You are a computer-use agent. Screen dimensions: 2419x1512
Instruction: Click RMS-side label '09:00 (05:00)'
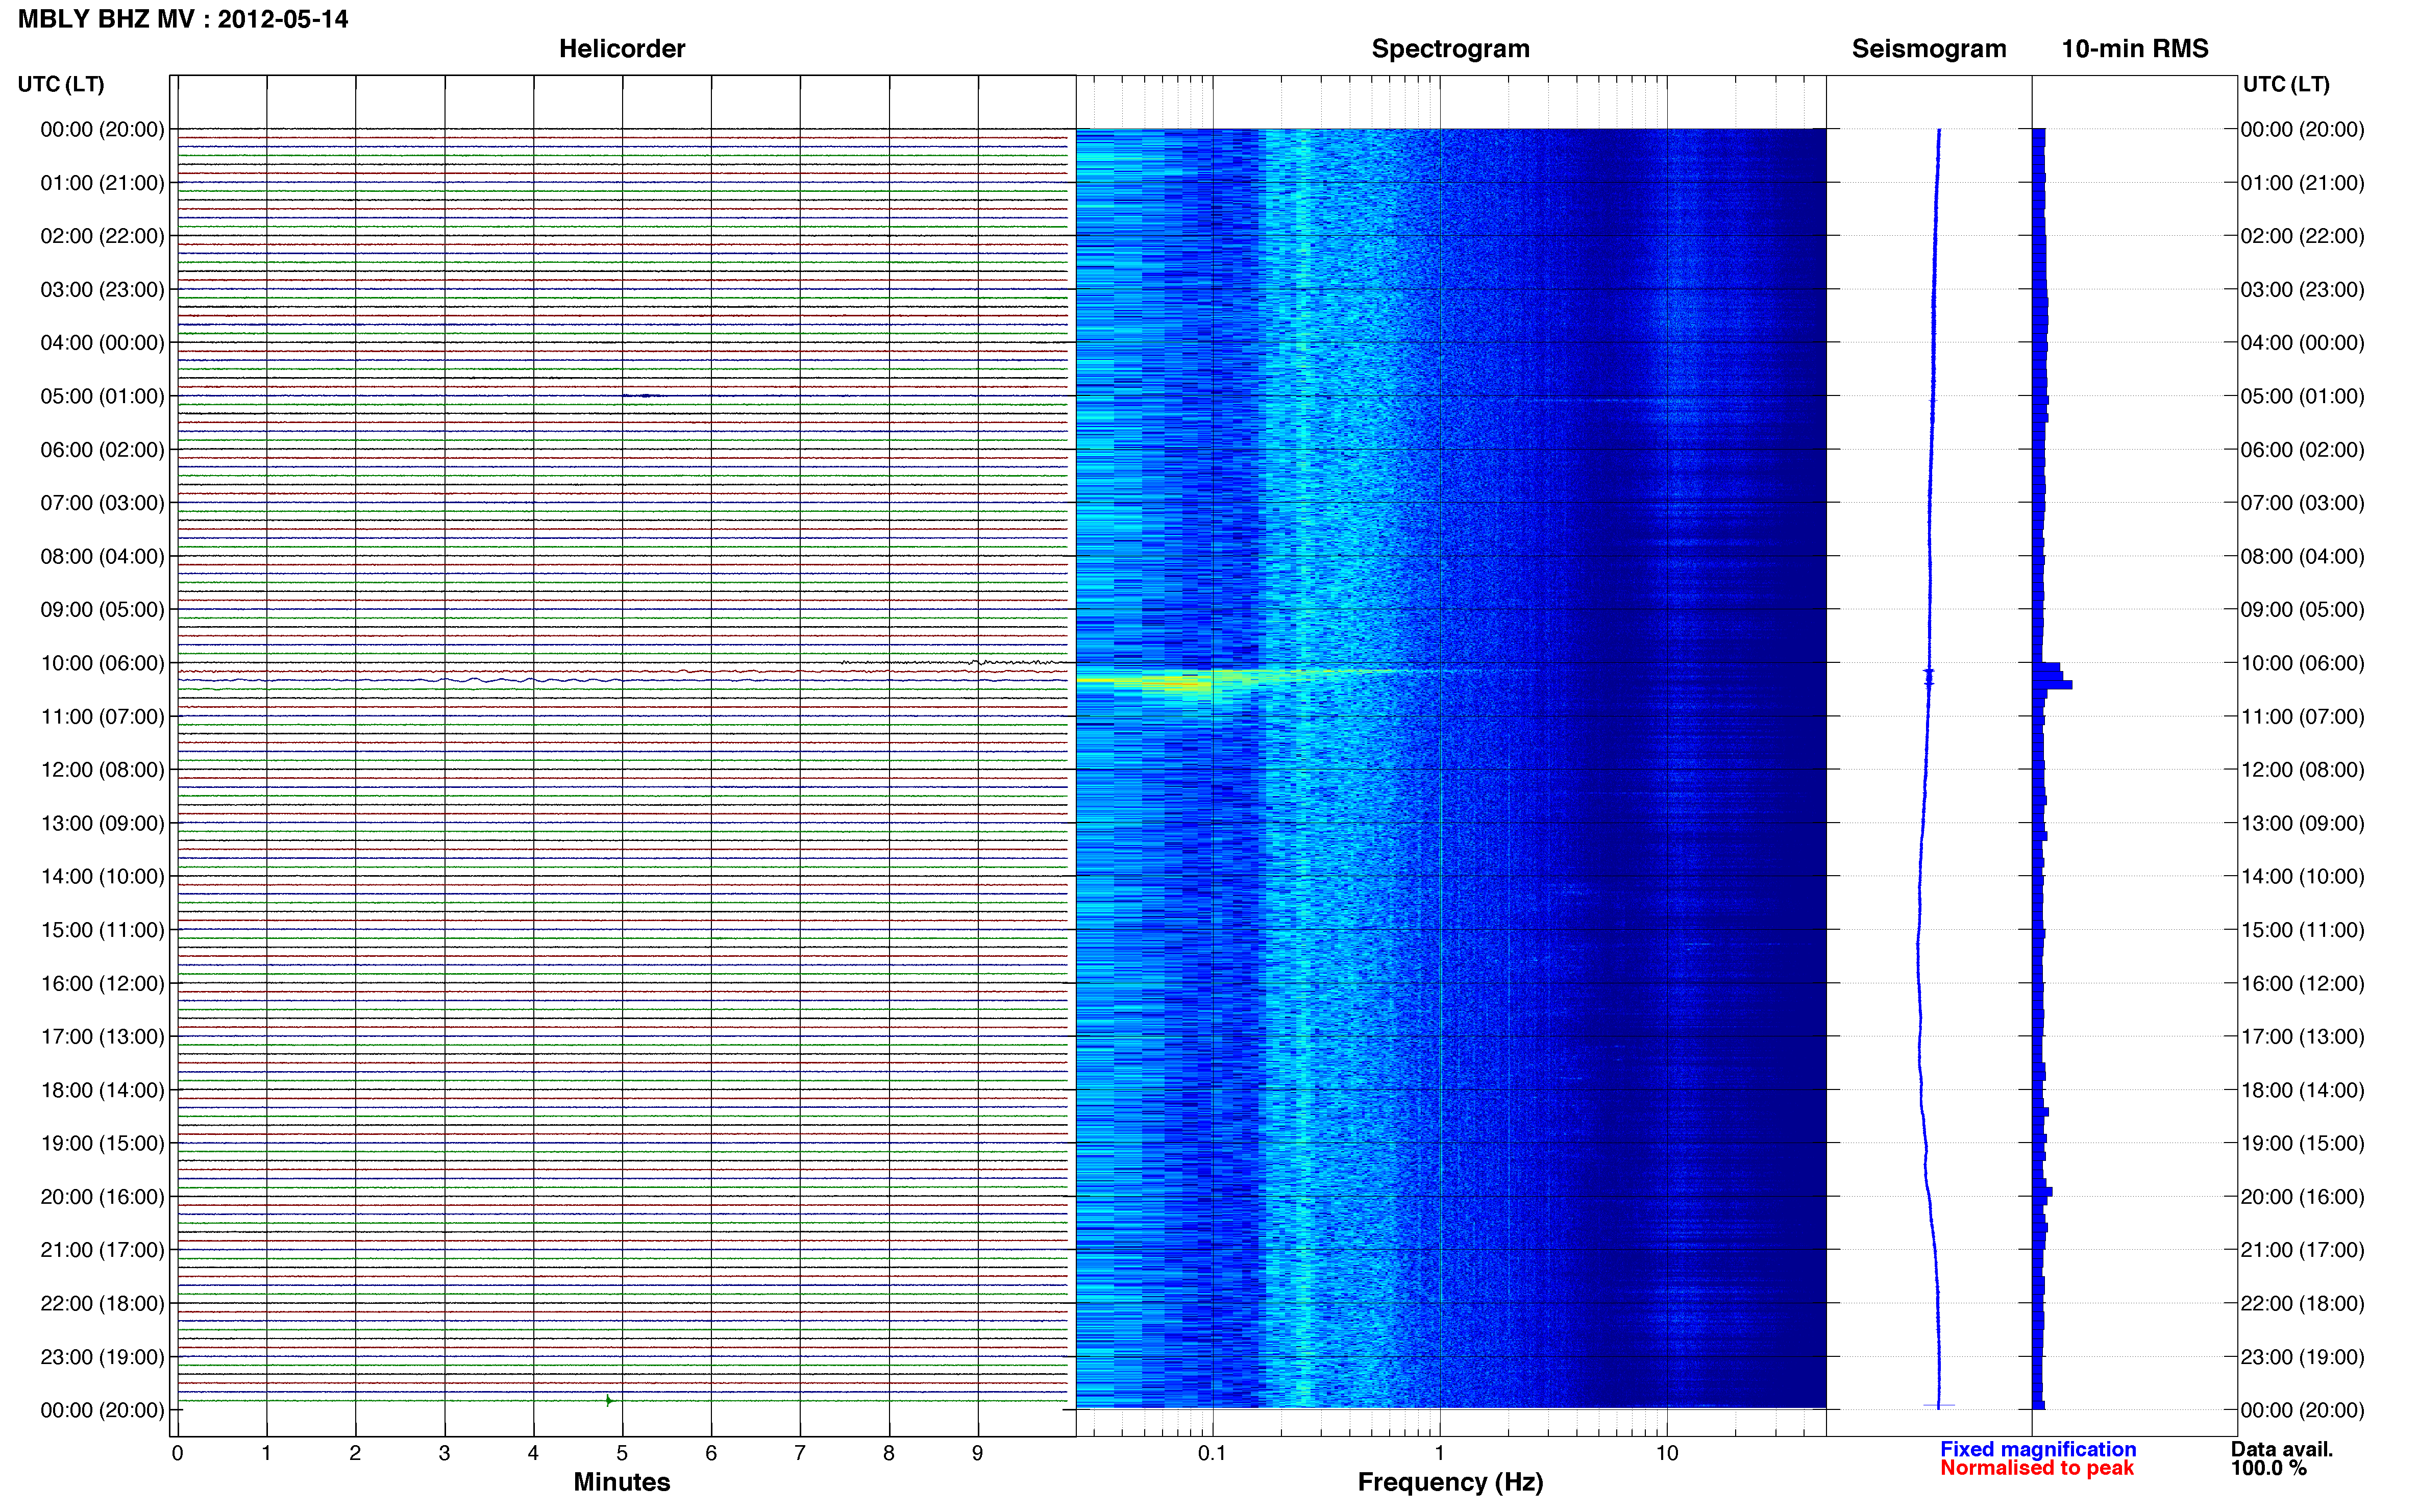(2303, 610)
